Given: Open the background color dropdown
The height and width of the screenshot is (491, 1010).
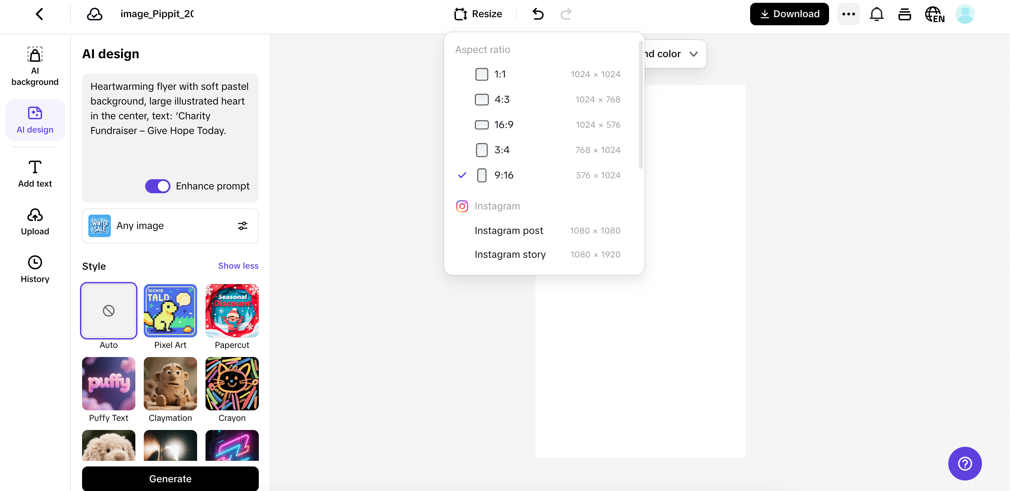Looking at the screenshot, I should tap(693, 54).
